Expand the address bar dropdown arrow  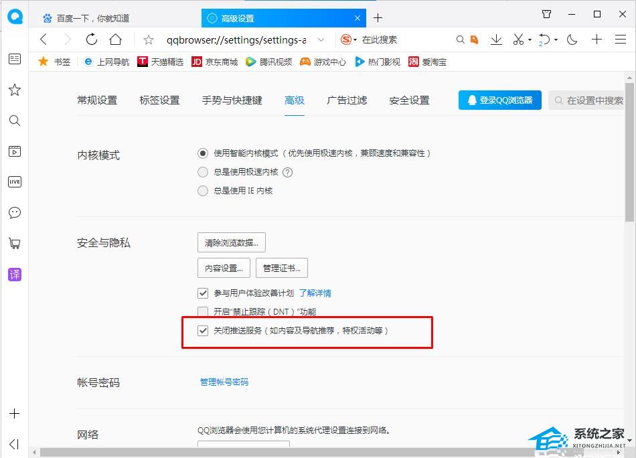[321, 40]
